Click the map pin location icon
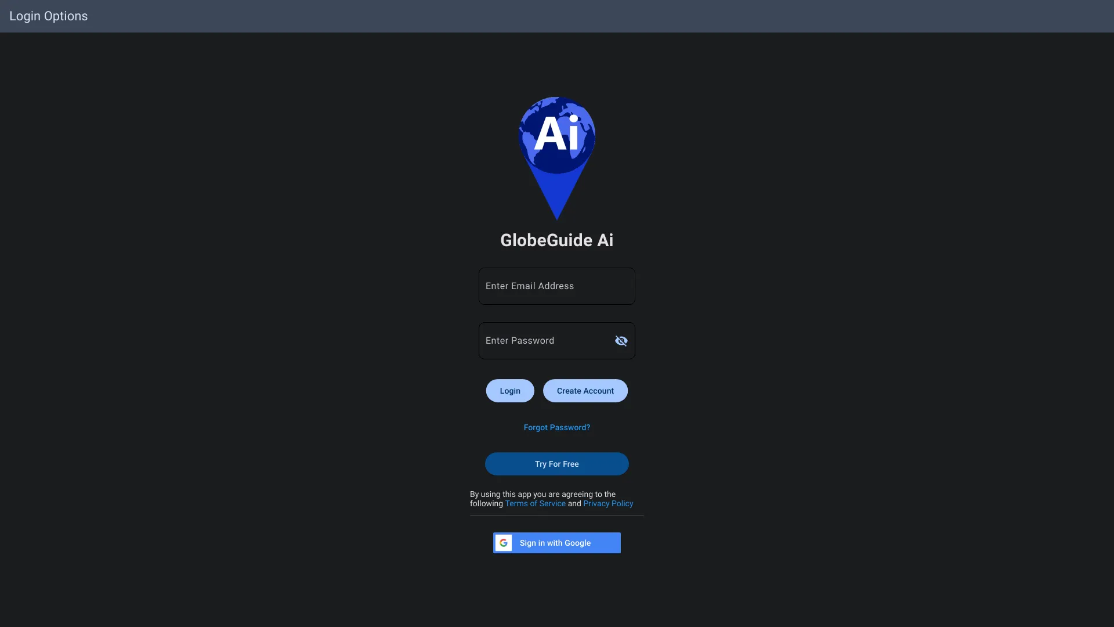 tap(556, 158)
